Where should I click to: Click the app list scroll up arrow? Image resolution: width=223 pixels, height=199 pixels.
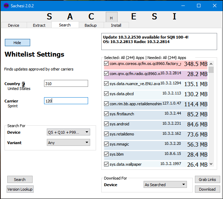(x=211, y=64)
